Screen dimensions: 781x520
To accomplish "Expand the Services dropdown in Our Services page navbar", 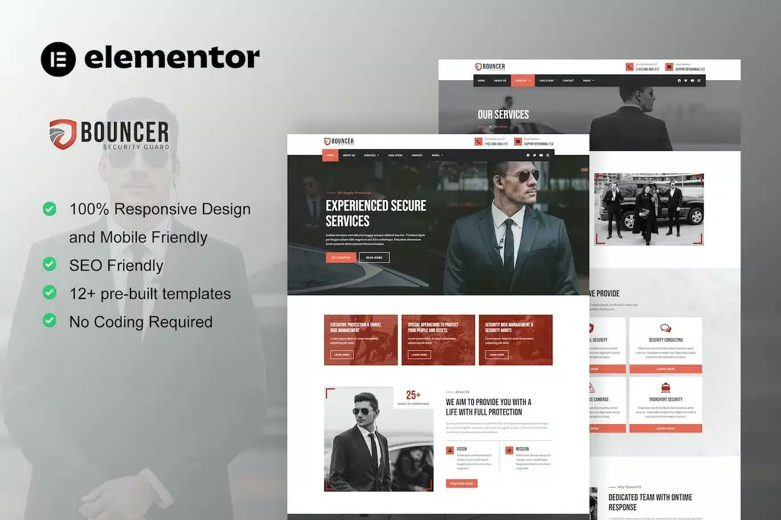I will pyautogui.click(x=523, y=80).
